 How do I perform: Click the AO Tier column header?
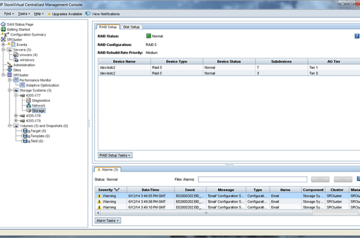pos(334,61)
